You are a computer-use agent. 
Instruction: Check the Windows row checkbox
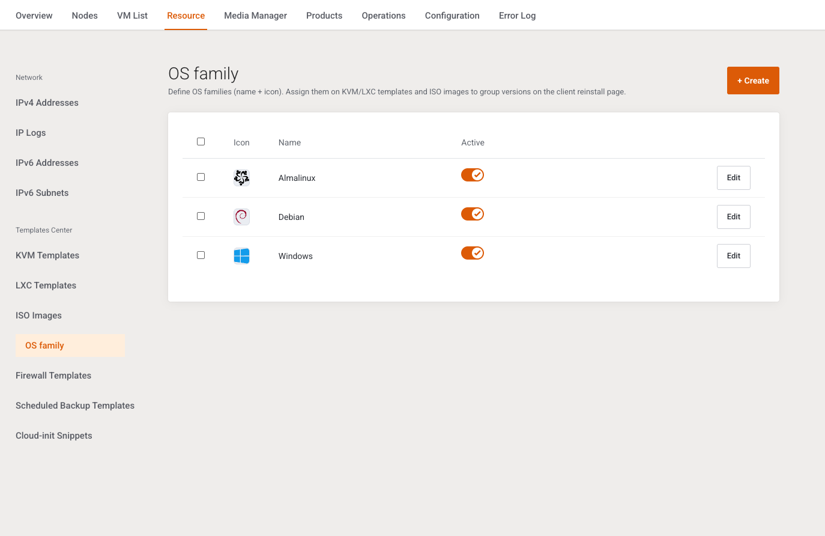201,255
